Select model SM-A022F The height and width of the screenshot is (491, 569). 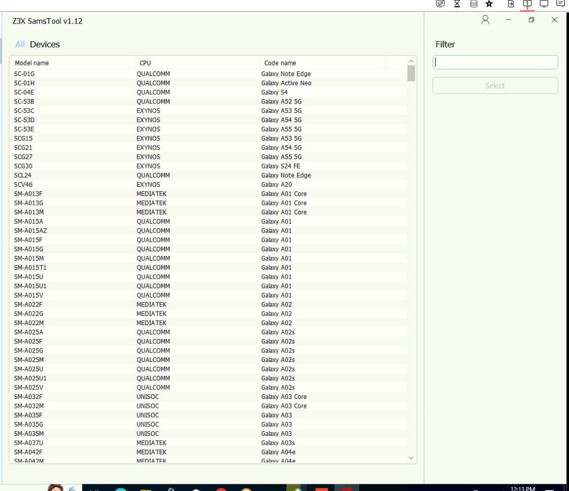pyautogui.click(x=209, y=305)
